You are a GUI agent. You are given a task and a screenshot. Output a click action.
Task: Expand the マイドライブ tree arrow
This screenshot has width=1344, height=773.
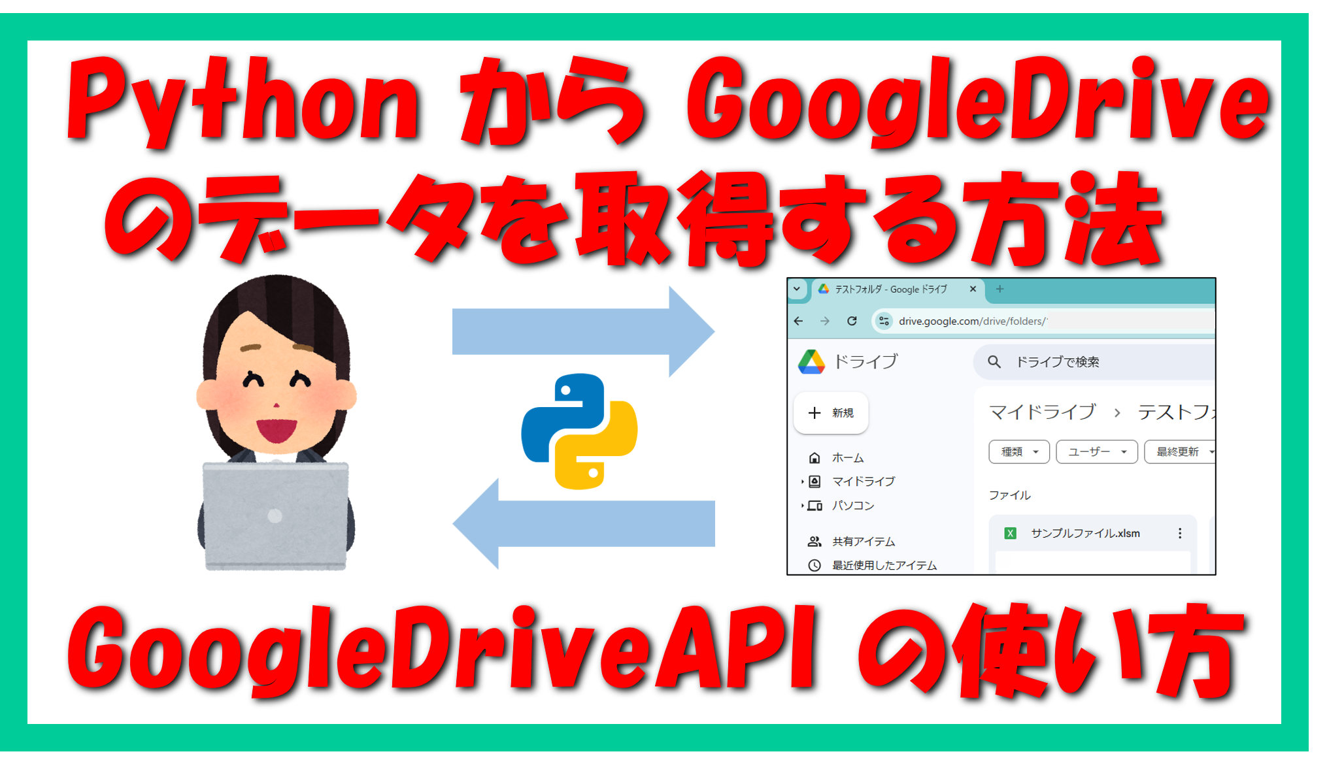[x=802, y=482]
